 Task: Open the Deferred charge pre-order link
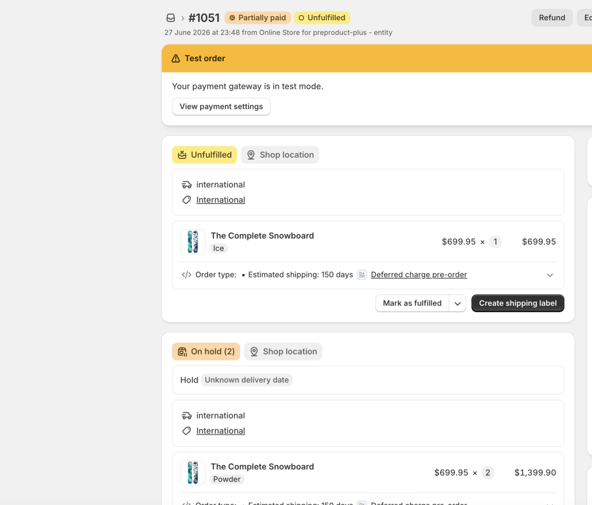[419, 275]
